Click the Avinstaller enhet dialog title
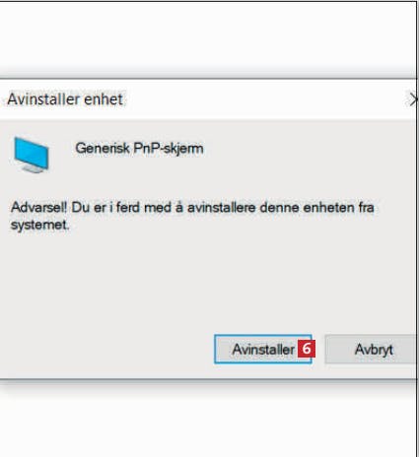The height and width of the screenshot is (457, 419). coord(65,99)
